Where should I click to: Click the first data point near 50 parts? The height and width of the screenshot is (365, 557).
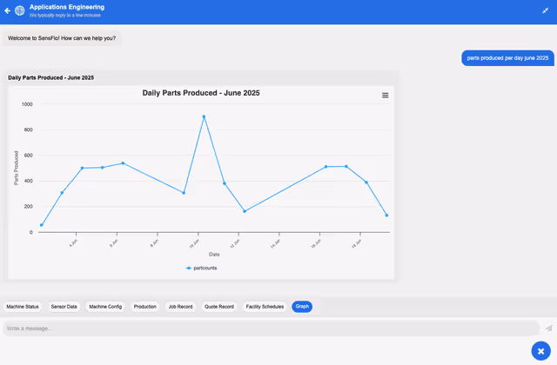42,225
